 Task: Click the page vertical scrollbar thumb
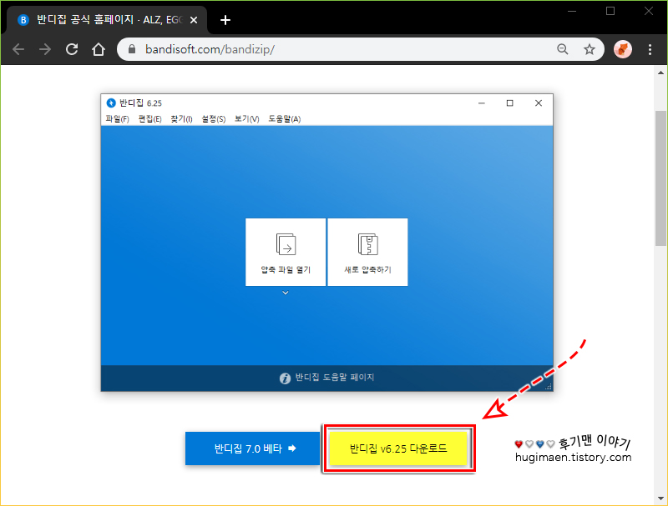(x=660, y=178)
